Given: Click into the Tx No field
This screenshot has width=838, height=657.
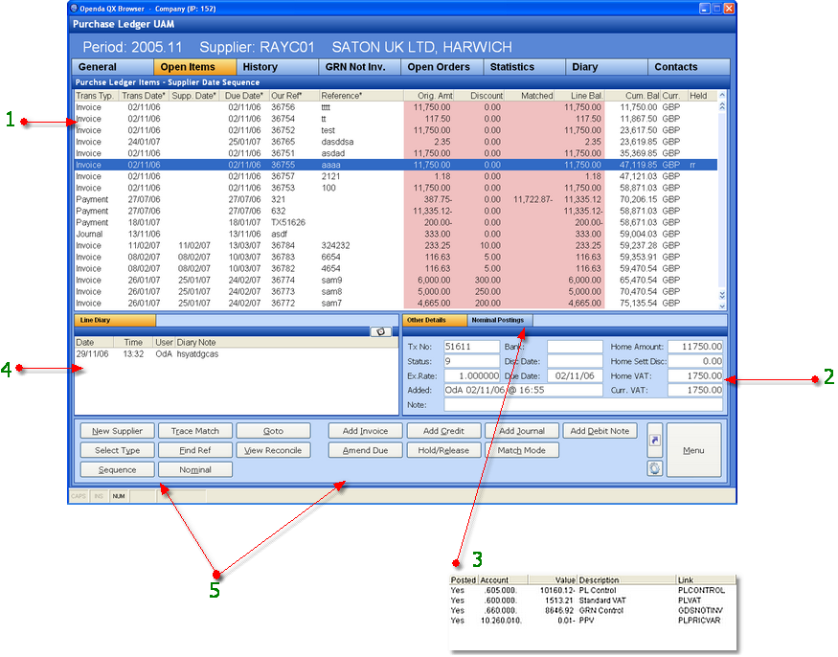Looking at the screenshot, I should (x=471, y=347).
